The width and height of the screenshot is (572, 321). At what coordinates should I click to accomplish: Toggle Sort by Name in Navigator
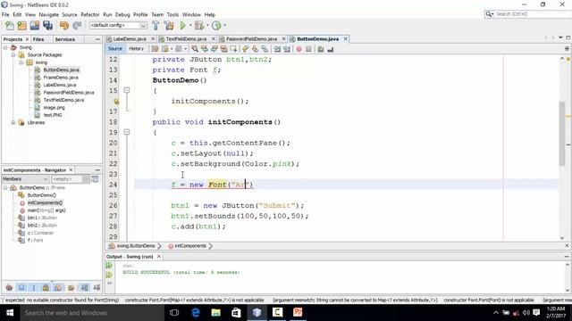(x=84, y=288)
